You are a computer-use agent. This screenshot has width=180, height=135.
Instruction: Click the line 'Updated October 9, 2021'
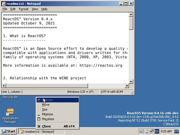tap(29, 23)
